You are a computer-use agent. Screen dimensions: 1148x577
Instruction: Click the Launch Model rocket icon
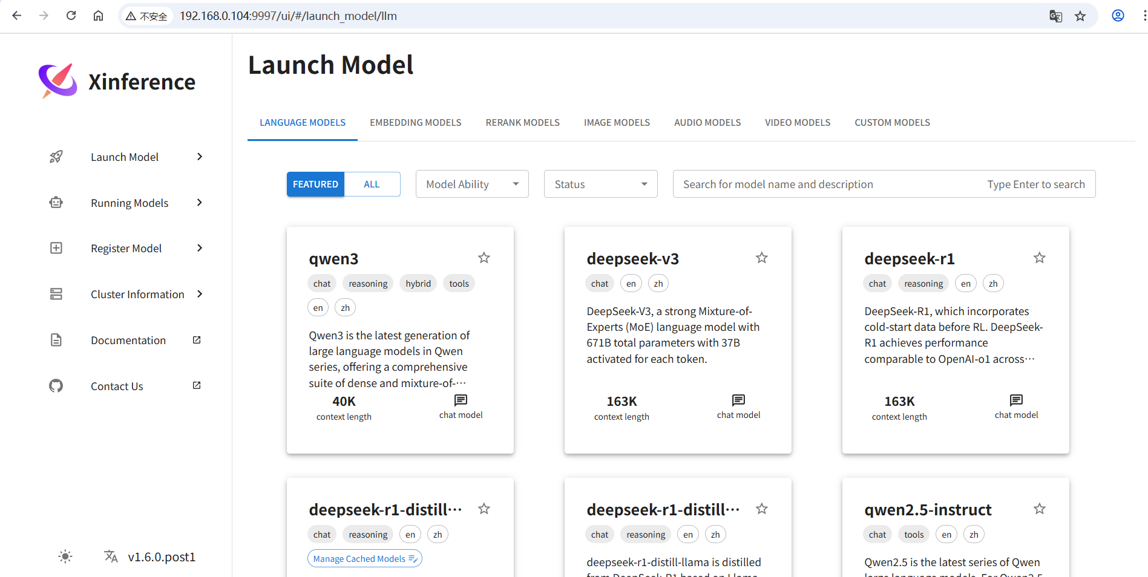click(x=56, y=157)
